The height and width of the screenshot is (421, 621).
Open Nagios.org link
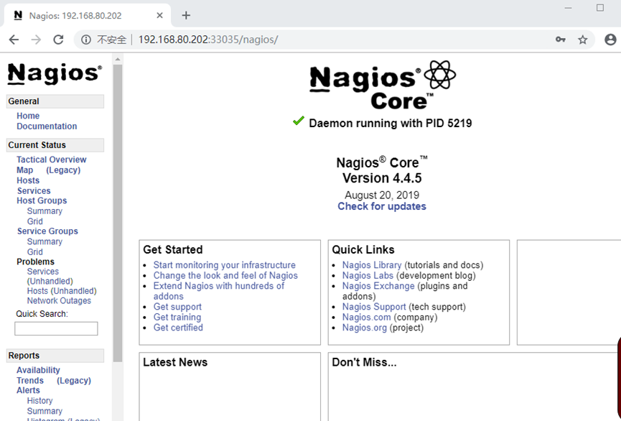[x=365, y=328]
